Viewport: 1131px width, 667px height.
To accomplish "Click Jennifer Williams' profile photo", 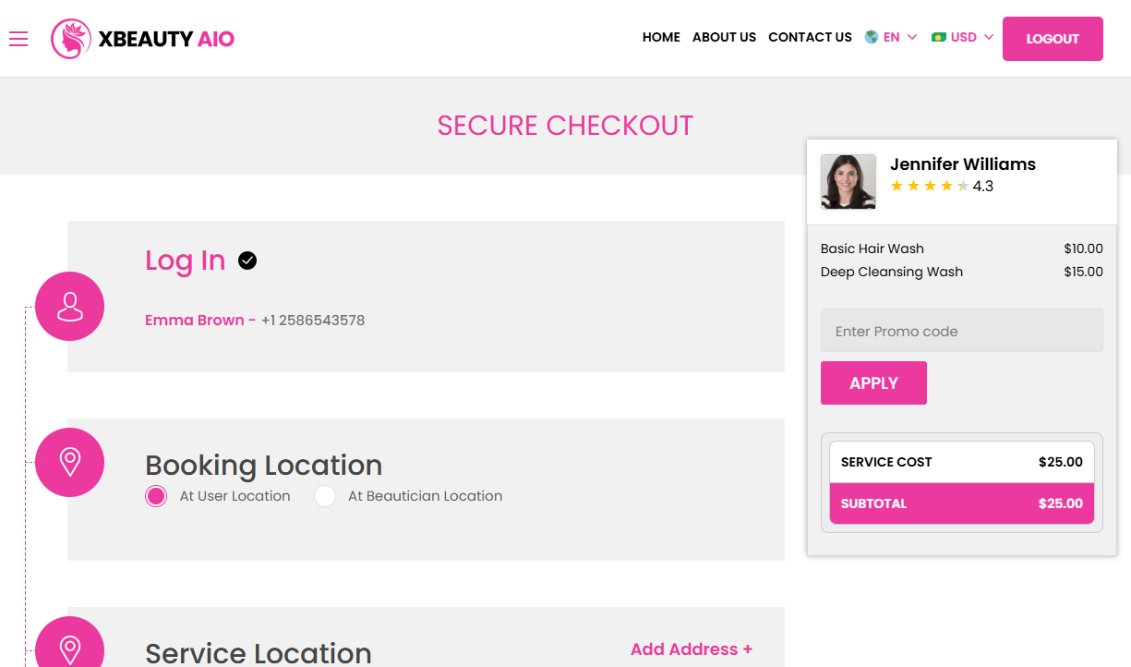I will click(x=848, y=182).
